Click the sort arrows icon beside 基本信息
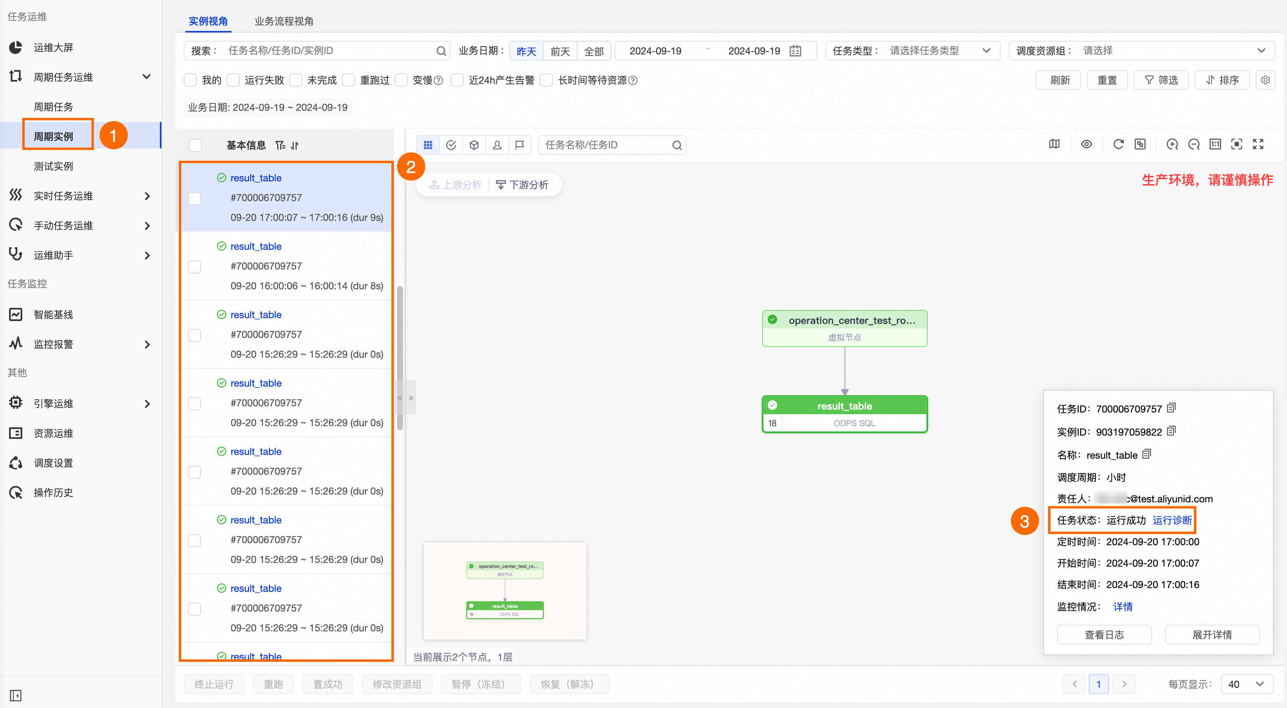Screen dimensions: 1287x708 [x=295, y=145]
